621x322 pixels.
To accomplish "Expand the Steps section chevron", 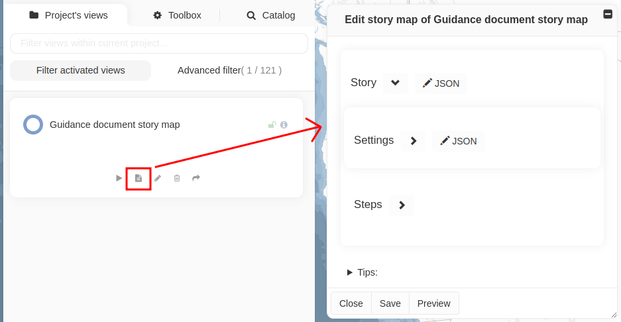I will (402, 205).
